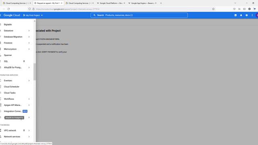Viewport: 258px width, 145px height.
Task: Toggle the pin icon next to VPC network
Action: coord(24,130)
